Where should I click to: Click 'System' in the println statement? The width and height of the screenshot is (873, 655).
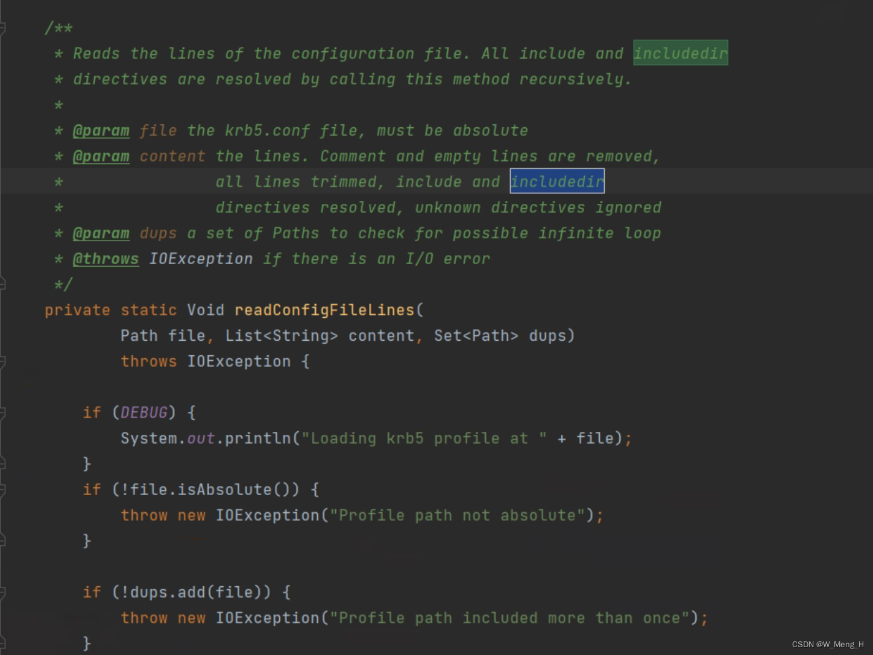(x=149, y=438)
